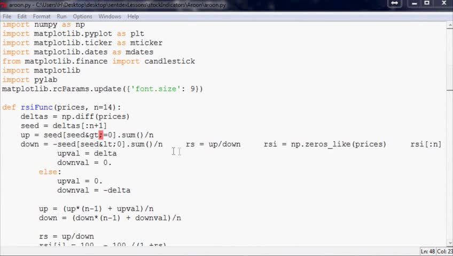Click the 'else:' keyword
This screenshot has width=453, height=256.
tap(50, 172)
